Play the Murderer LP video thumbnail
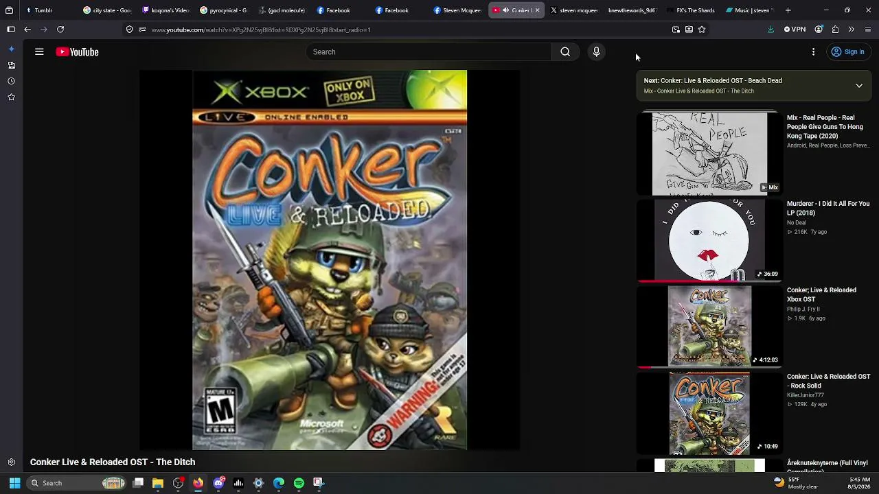Screen dimensions: 879x494 [709, 240]
